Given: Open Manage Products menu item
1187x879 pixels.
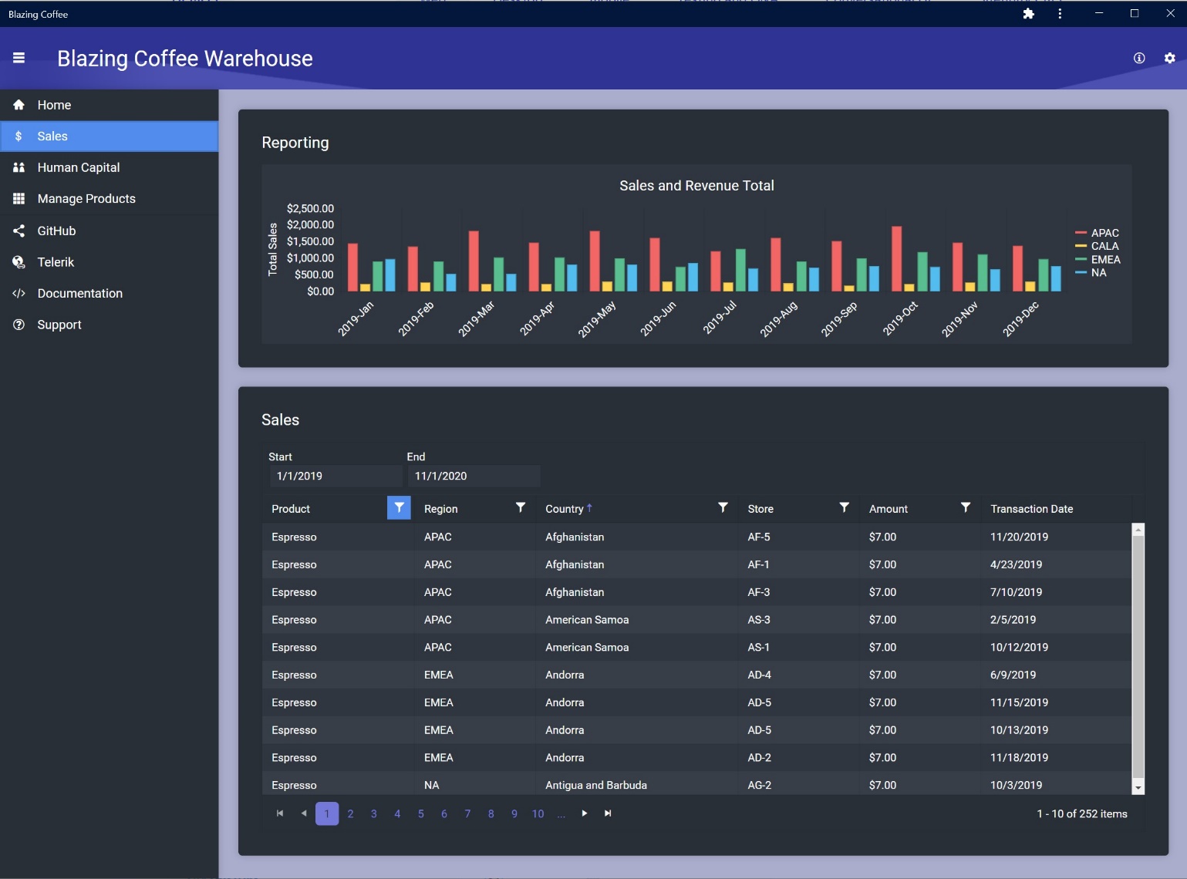Looking at the screenshot, I should [x=110, y=199].
